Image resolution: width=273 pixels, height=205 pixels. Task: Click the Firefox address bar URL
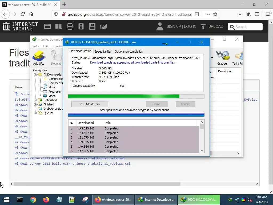tap(130, 14)
